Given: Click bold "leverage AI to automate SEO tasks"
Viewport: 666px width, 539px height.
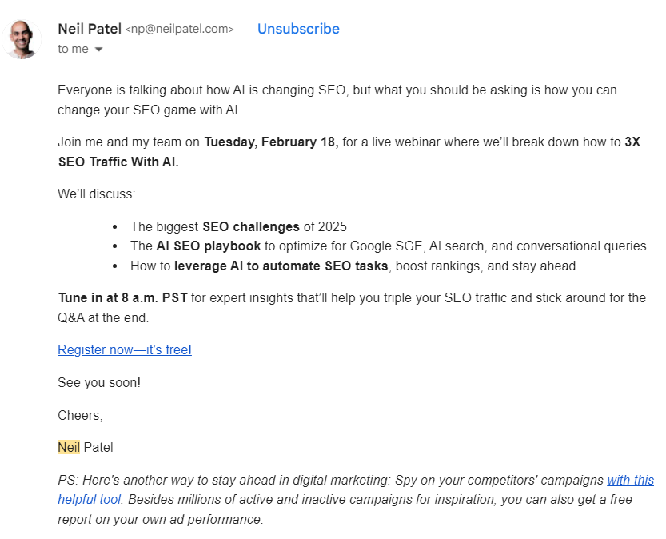Looking at the screenshot, I should (281, 266).
